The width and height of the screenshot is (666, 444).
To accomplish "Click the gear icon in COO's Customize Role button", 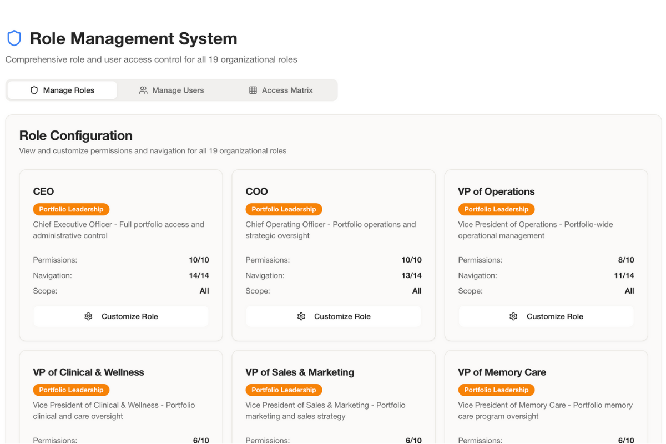I will click(x=301, y=316).
